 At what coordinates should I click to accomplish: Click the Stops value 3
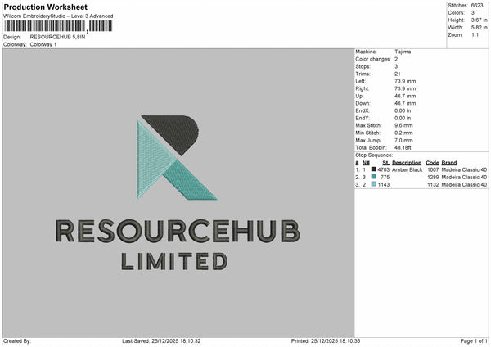click(396, 66)
